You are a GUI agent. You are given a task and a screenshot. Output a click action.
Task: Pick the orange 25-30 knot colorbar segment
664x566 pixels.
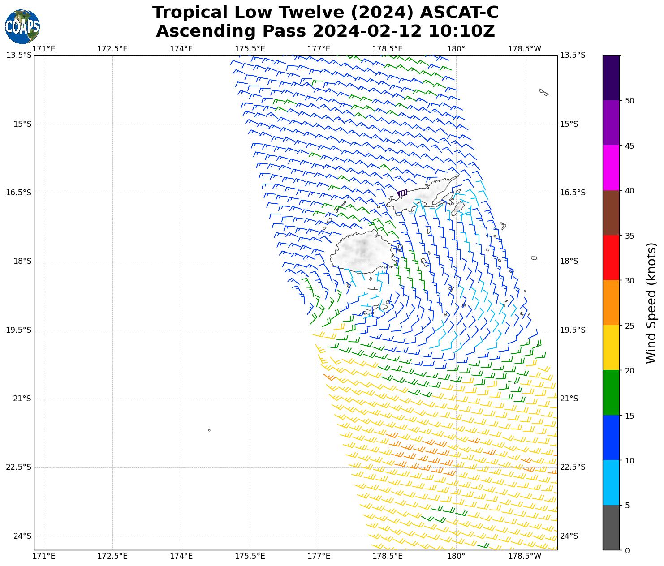coord(611,302)
